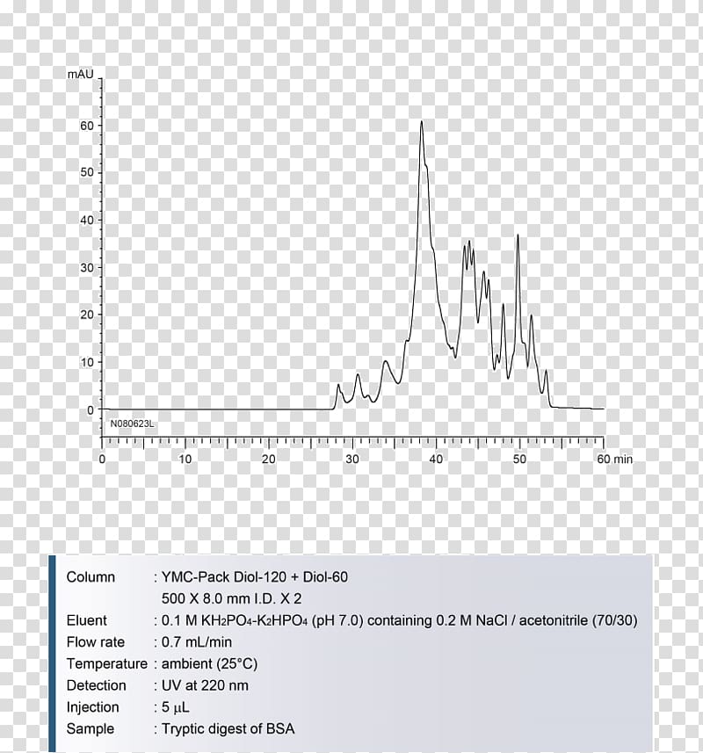Click the Temperature label
703x753 pixels.
coord(107,663)
